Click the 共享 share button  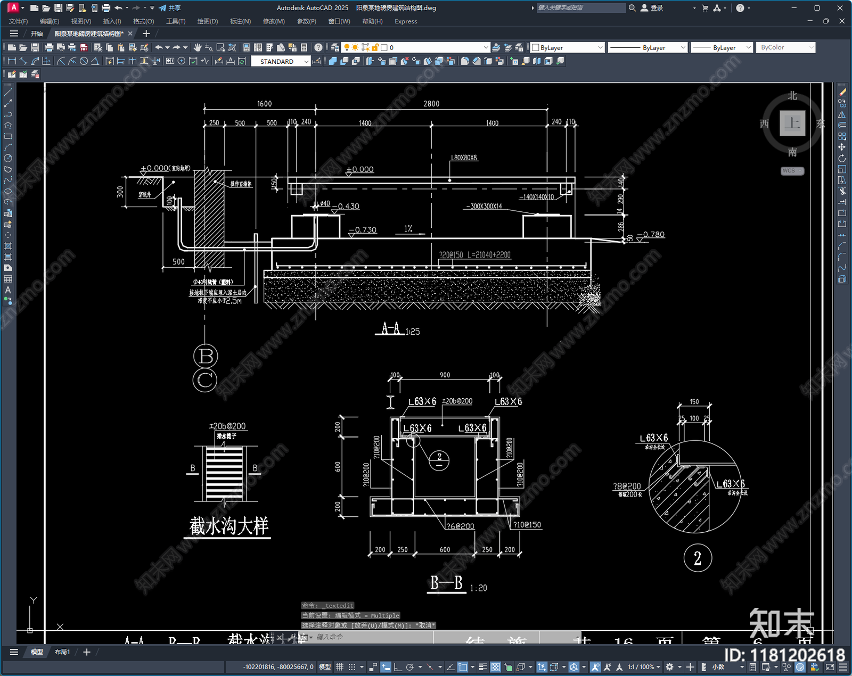coord(170,8)
